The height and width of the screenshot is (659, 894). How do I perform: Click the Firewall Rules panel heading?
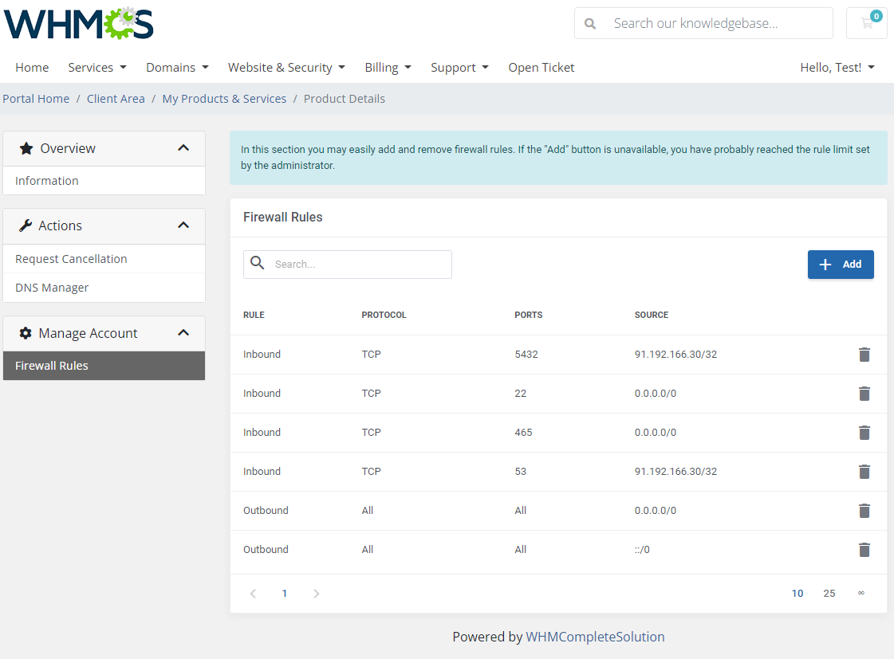pos(283,217)
